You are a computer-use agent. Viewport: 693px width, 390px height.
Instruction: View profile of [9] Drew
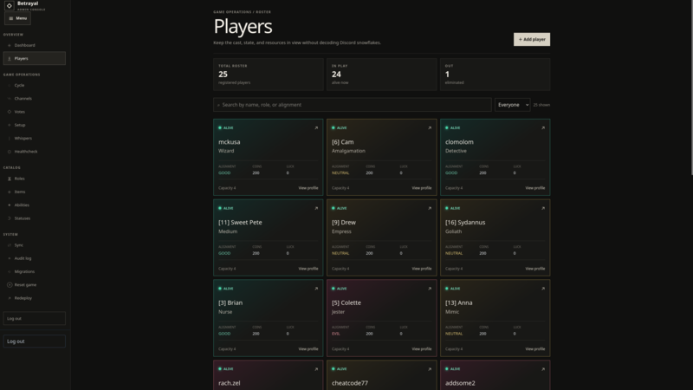[x=422, y=269]
